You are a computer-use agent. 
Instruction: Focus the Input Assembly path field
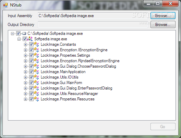pyautogui.click(x=93, y=16)
